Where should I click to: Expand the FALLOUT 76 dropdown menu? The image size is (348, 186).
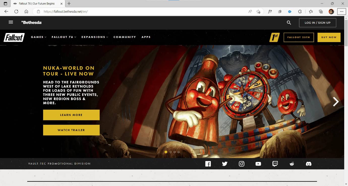pyautogui.click(x=64, y=37)
